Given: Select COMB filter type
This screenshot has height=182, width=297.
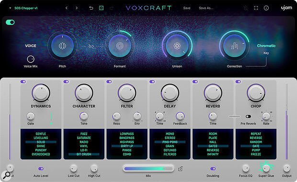Looking at the screenshot, I should click(127, 154).
